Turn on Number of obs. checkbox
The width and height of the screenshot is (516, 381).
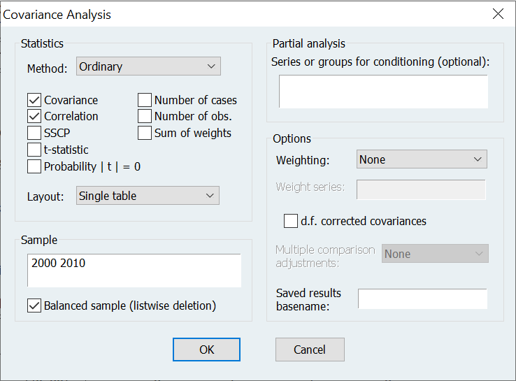145,116
